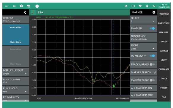Expand the DISPLAY LAYOUT dropdown
The image size is (173, 108).
coord(16,72)
